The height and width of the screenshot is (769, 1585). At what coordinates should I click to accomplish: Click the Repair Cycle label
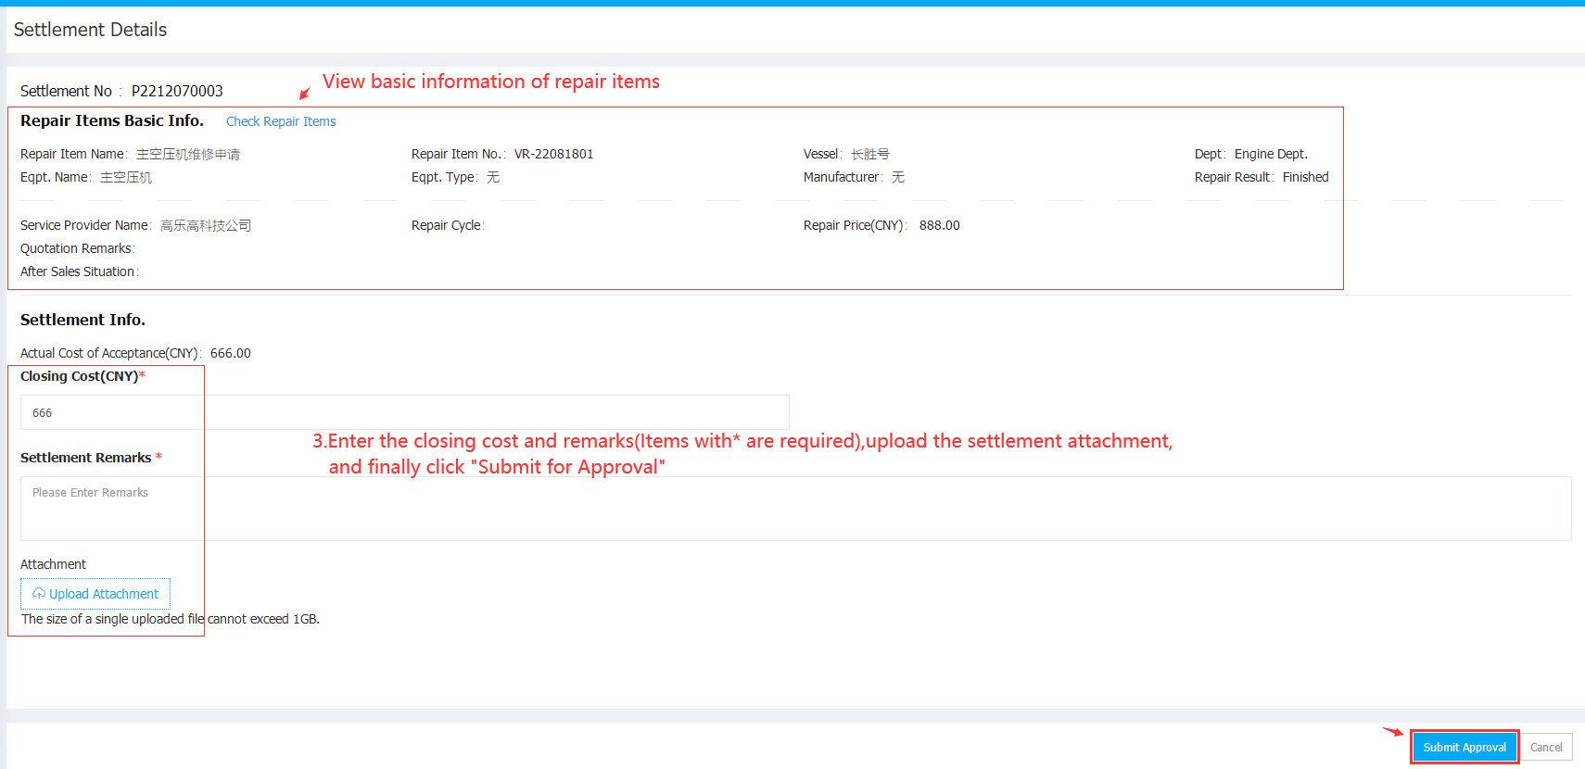[x=447, y=225]
